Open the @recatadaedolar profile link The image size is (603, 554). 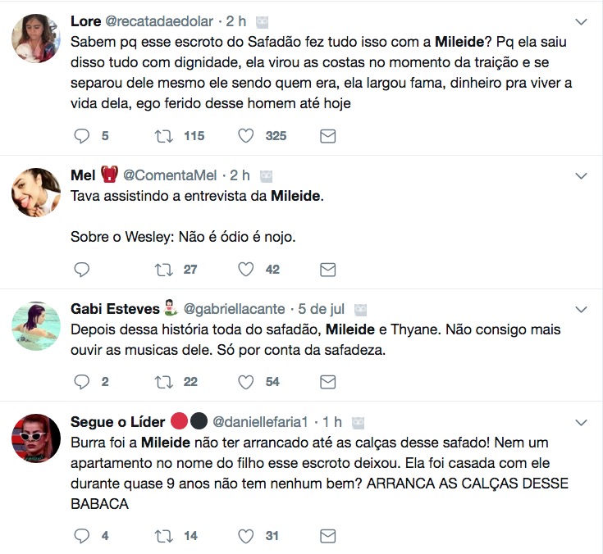pos(159,20)
